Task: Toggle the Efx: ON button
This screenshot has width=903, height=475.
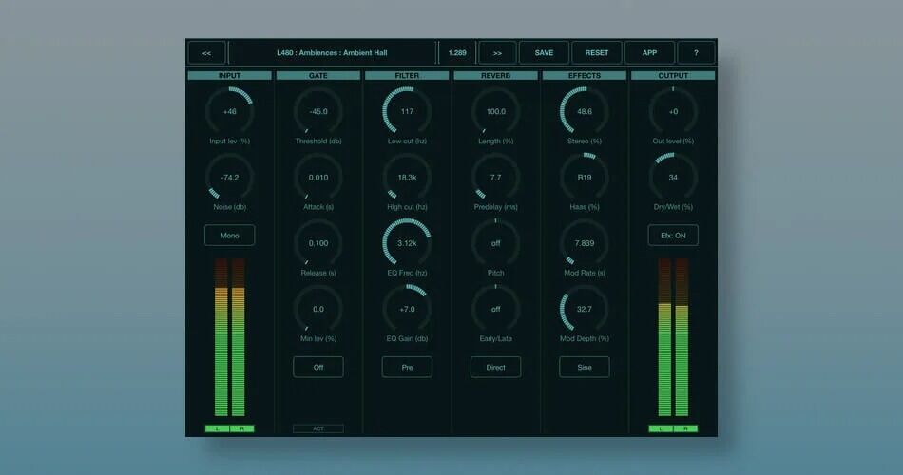Action: tap(673, 236)
